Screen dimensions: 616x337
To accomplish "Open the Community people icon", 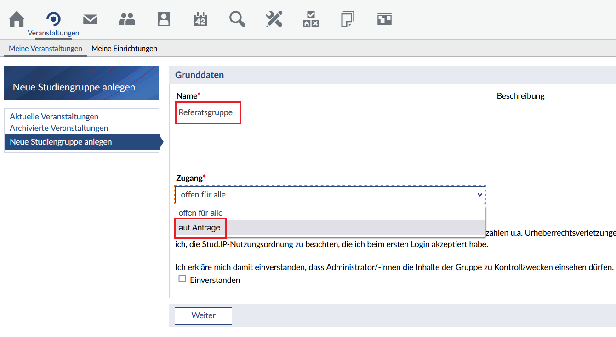I will [x=127, y=19].
